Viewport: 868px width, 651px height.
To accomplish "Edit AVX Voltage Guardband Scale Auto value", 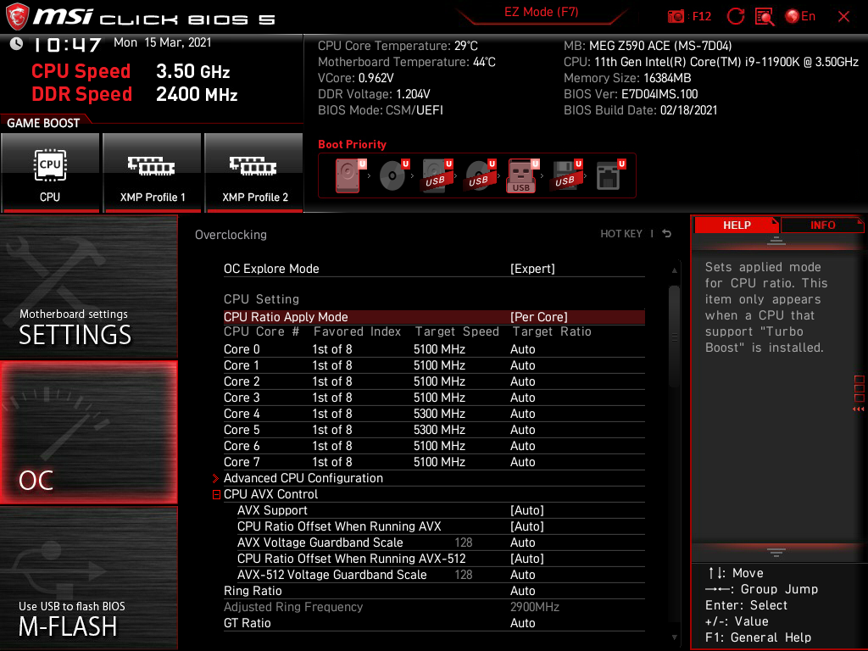I will [x=522, y=542].
